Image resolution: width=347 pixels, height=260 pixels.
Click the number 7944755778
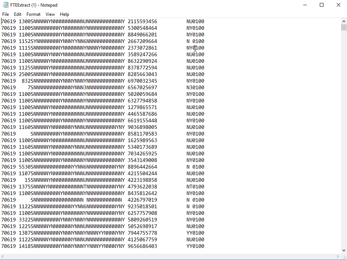142,233
